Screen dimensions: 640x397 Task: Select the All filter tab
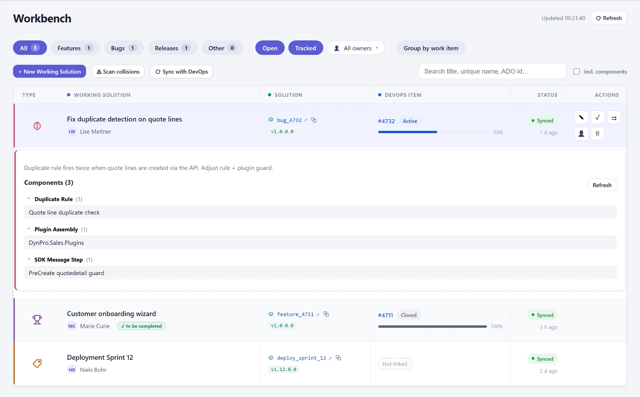tap(30, 48)
